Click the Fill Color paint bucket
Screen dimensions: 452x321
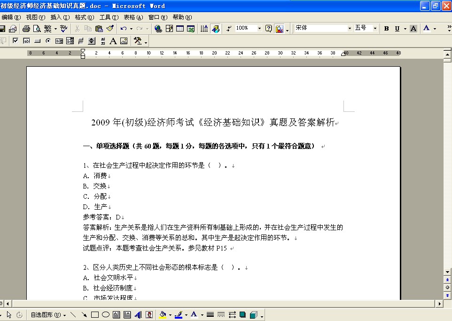click(x=163, y=315)
